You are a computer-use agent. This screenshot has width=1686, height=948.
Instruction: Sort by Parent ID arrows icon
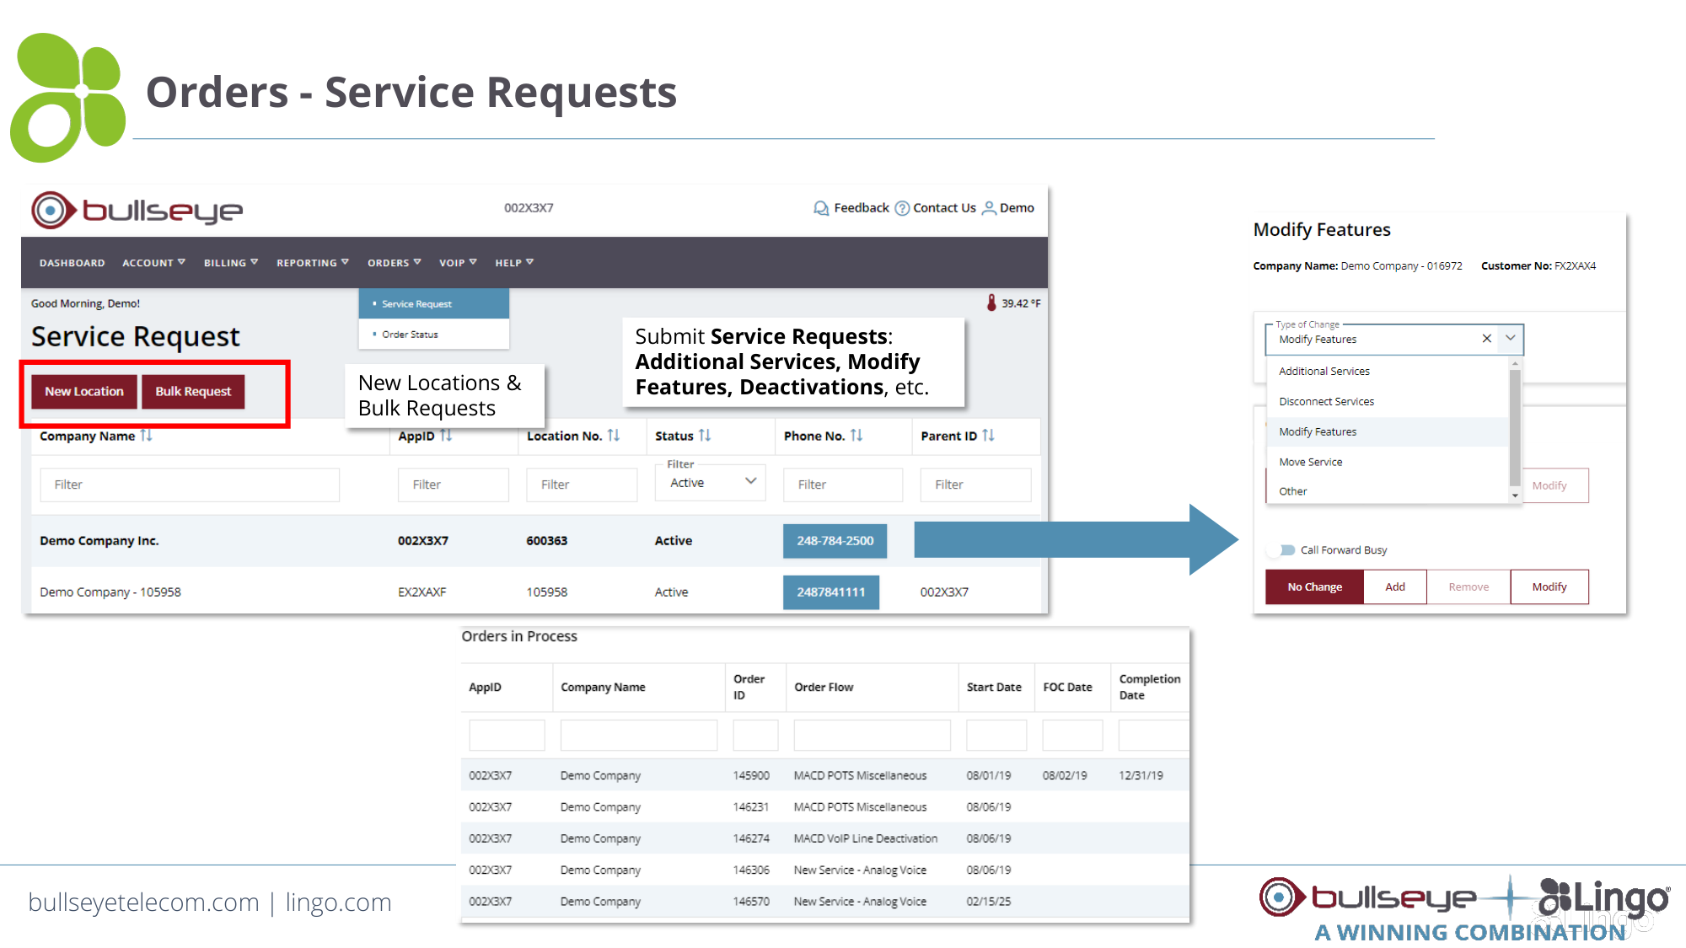click(988, 436)
